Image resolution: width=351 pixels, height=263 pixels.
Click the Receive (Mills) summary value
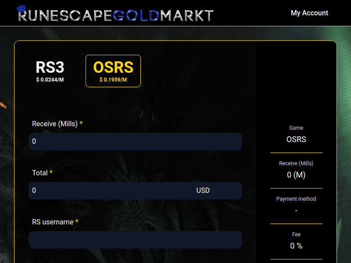click(x=296, y=174)
